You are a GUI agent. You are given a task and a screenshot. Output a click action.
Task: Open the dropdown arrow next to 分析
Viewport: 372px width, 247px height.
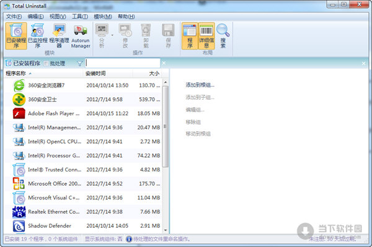tap(112, 35)
